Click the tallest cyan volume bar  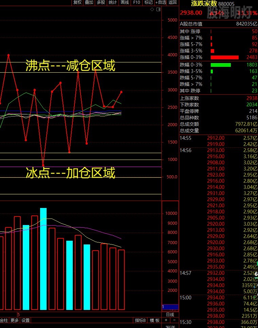coord(43,258)
